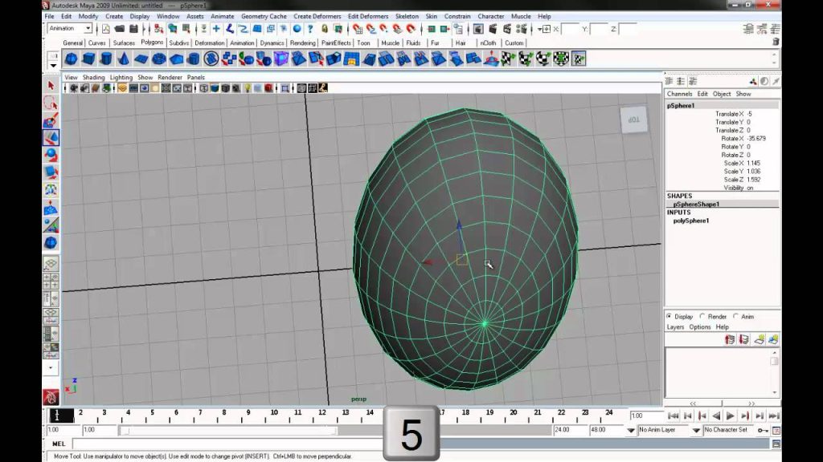Click the new scene icon
The width and height of the screenshot is (823, 462).
pyautogui.click(x=105, y=29)
